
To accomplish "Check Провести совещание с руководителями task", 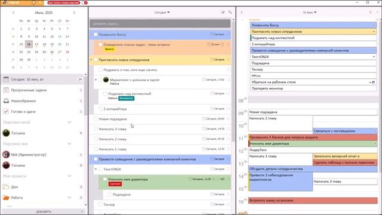I will [95, 159].
